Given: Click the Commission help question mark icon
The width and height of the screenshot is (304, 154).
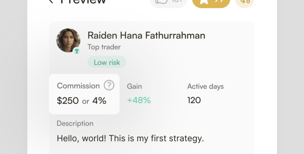Looking at the screenshot, I should click(x=109, y=85).
